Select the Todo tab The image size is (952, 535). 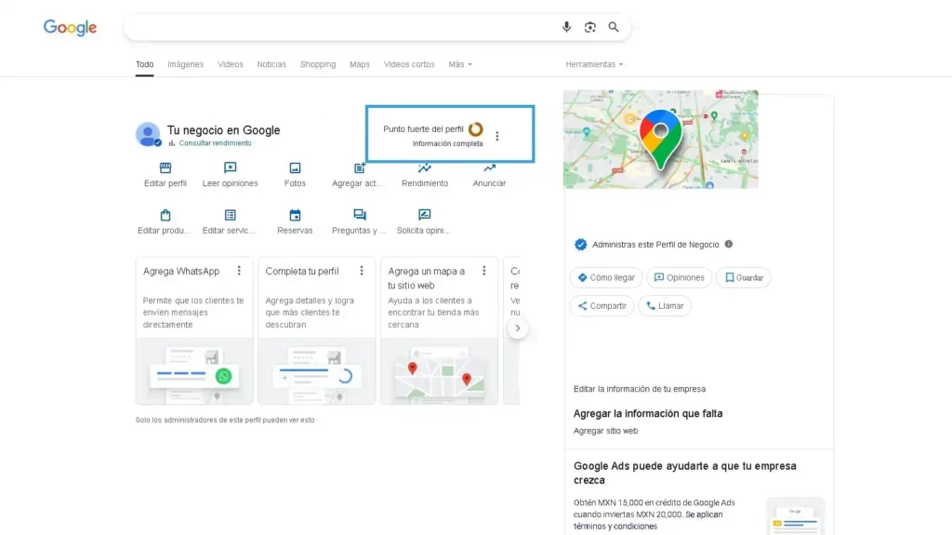point(144,64)
